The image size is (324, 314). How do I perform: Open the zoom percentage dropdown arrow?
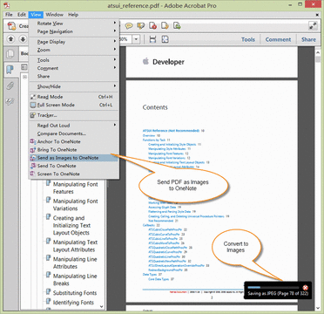click(136, 39)
